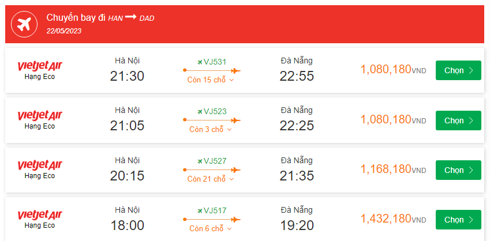Choose the 21:05 flight with Chọn button
Screen dimensions: 490x241
coord(458,120)
